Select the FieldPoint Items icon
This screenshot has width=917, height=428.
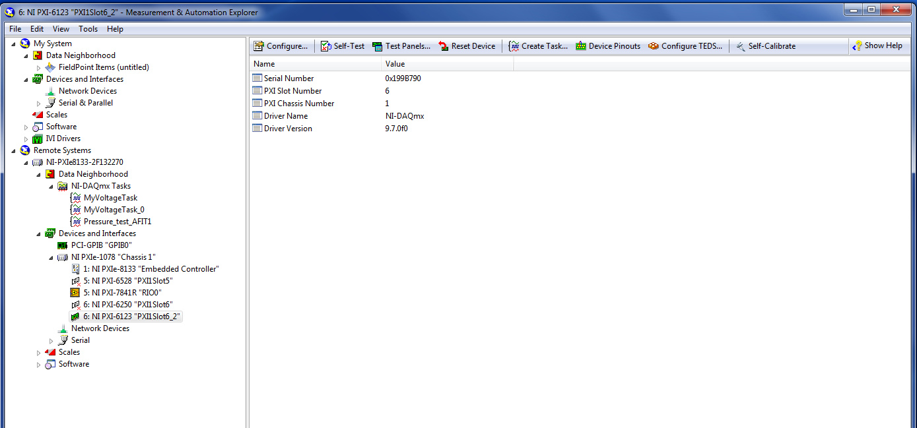coord(50,67)
